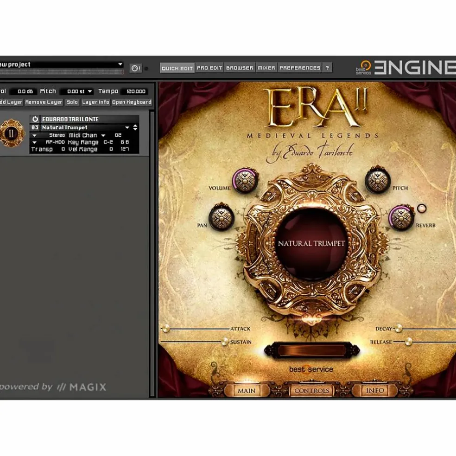
Task: Click the panic icon beside the project bar
Action: coord(135,68)
